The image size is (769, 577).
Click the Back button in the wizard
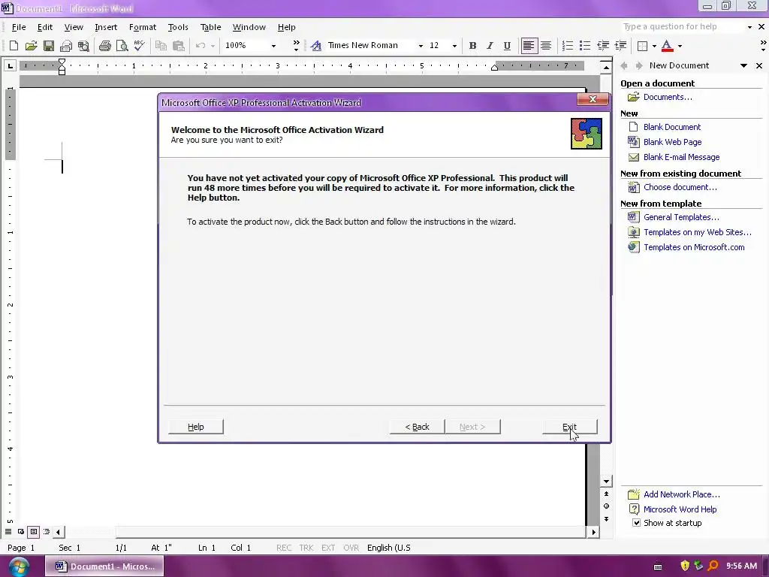pos(417,427)
